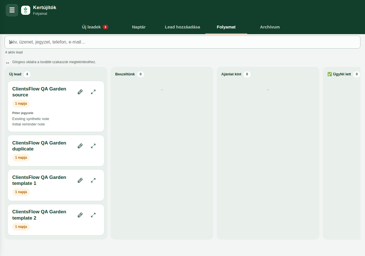The width and height of the screenshot is (365, 256).
Task: Click the ClientsFlow QA Garden template 2 title
Action: (39, 215)
